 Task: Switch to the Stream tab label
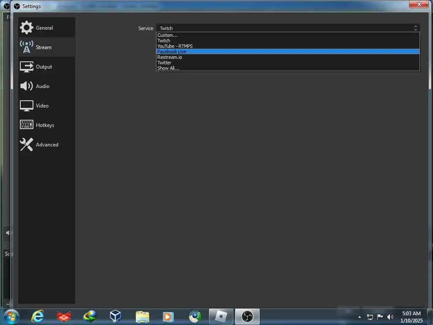[x=44, y=47]
